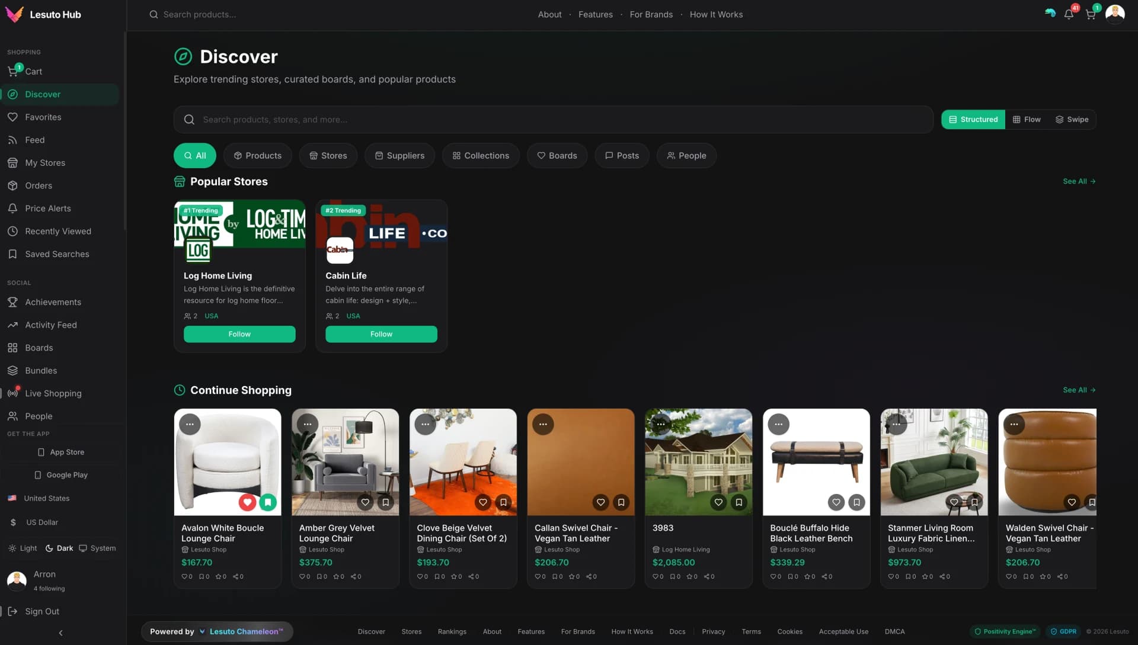Screen dimensions: 1138x645
Task: Open the Cabin Life store banner
Action: (x=381, y=224)
